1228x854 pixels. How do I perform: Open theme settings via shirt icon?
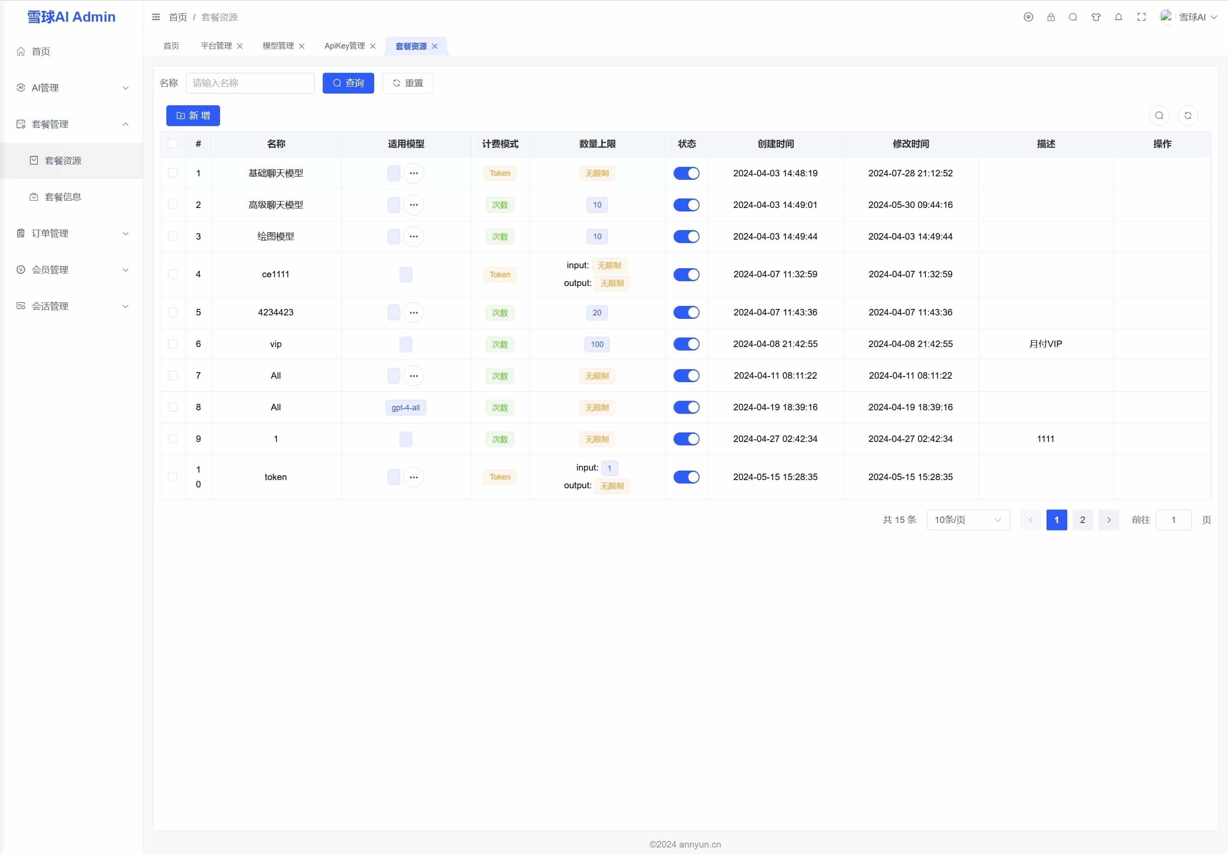1096,17
